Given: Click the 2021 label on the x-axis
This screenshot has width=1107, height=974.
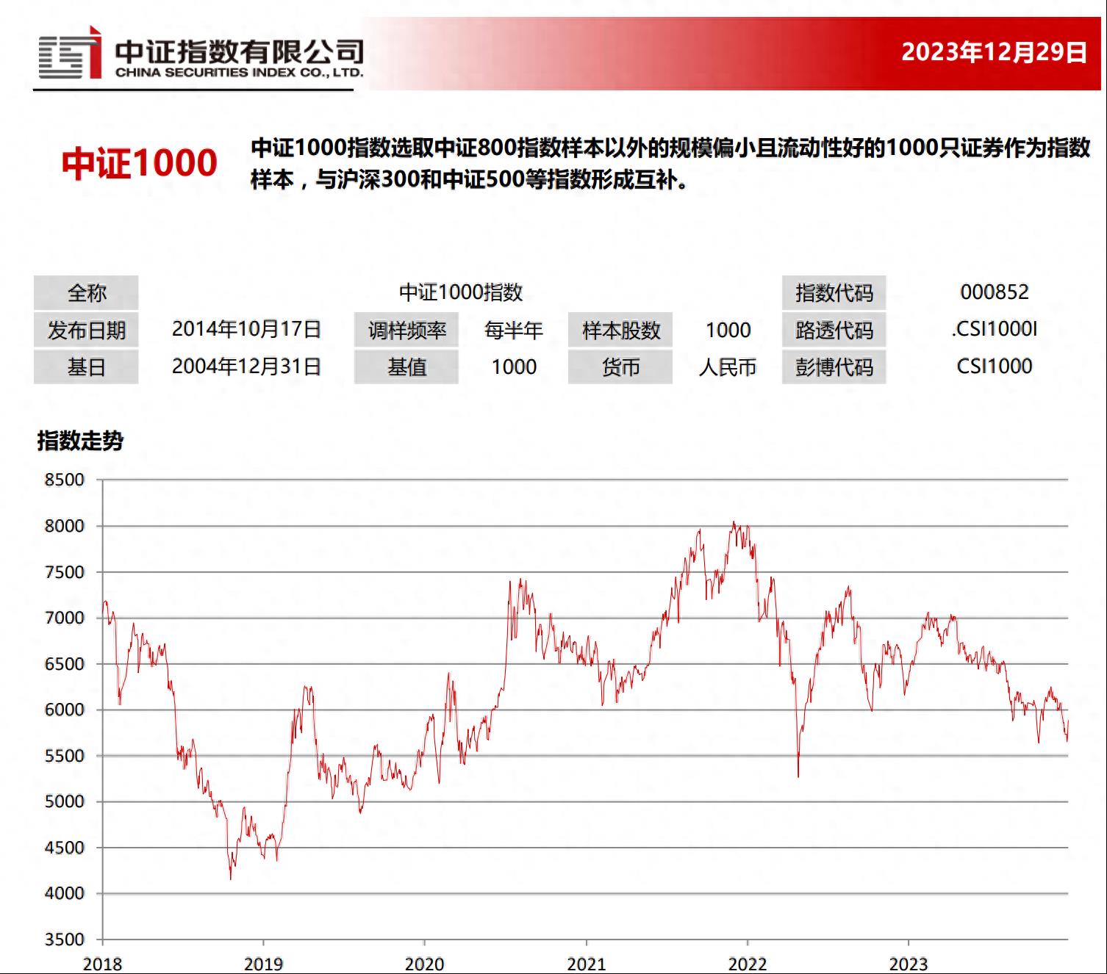Looking at the screenshot, I should [586, 964].
